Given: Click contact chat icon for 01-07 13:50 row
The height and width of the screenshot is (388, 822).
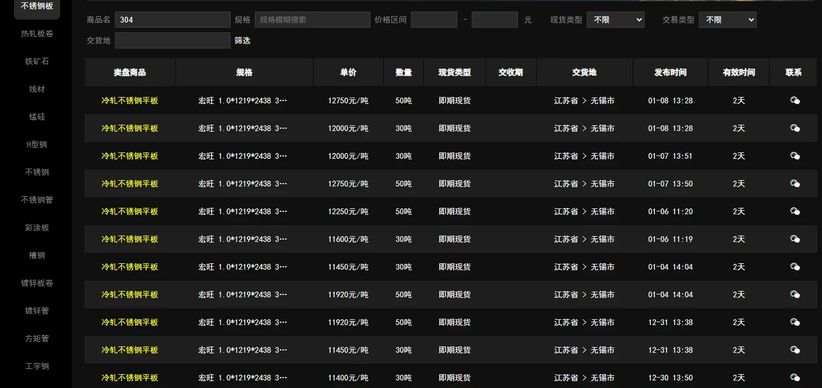Looking at the screenshot, I should tap(795, 184).
